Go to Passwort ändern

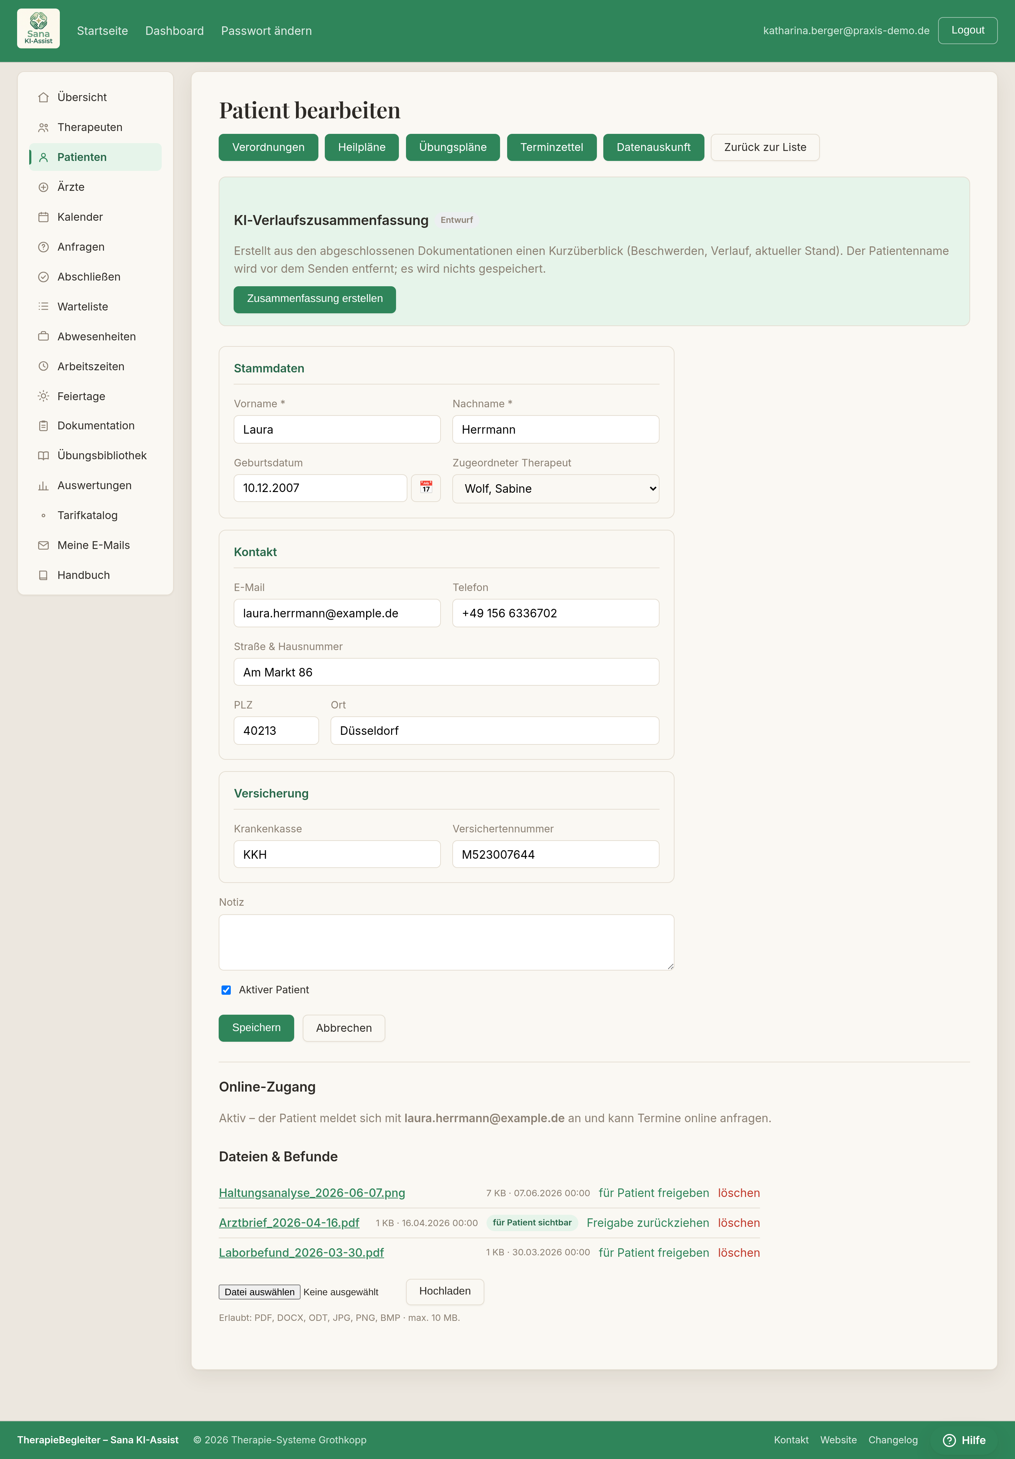tap(266, 31)
